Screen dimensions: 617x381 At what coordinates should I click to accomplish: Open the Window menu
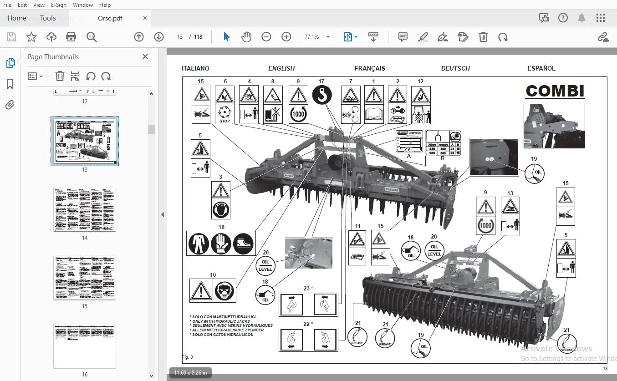83,5
